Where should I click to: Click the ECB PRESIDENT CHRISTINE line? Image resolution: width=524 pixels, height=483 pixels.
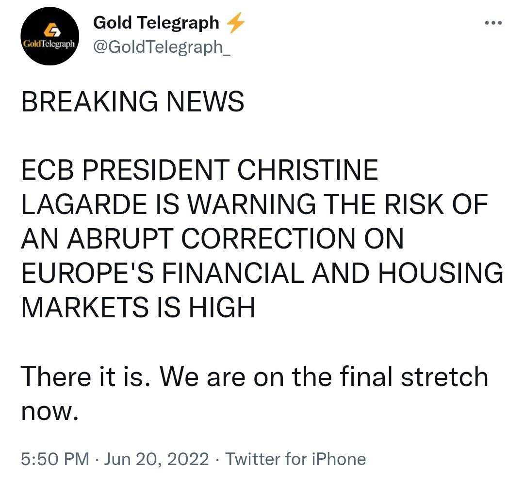click(x=199, y=170)
